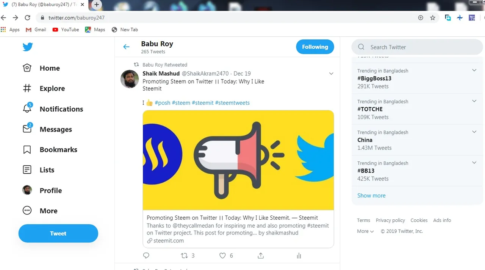
Task: Click the Twitter bird logo in sidebar
Action: tap(27, 47)
